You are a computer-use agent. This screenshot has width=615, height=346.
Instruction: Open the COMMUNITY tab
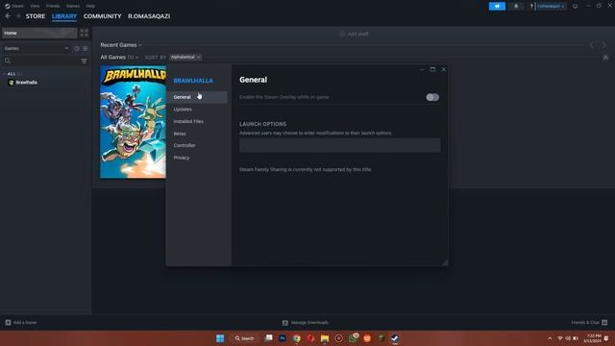[x=103, y=16]
